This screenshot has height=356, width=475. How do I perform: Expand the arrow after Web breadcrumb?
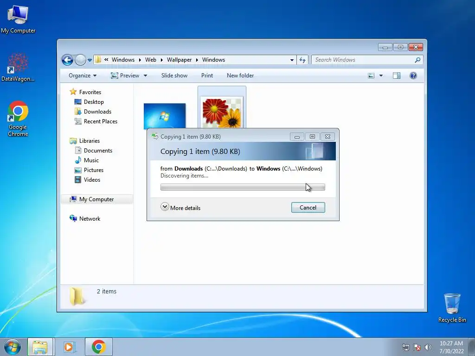[161, 60]
